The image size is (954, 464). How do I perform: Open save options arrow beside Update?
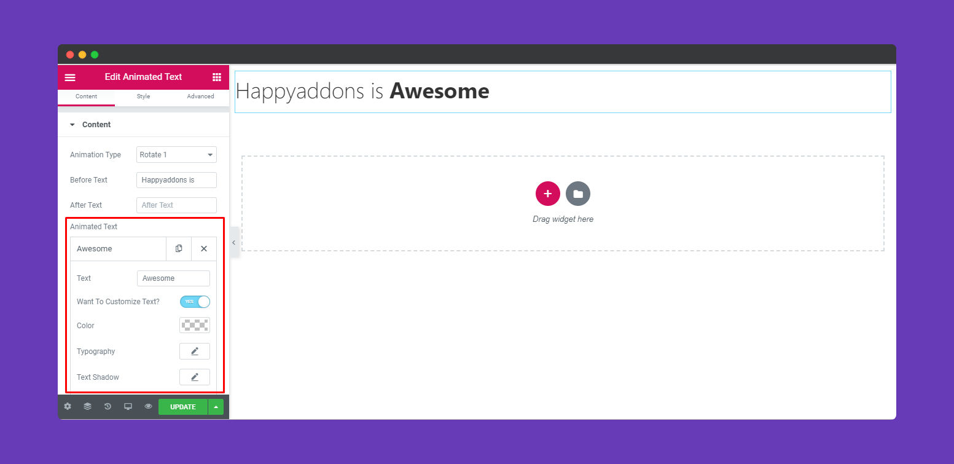(x=216, y=407)
